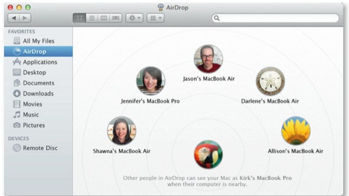Open the Action gear menu
Viewport: 349px width, 196px height.
[x=134, y=17]
